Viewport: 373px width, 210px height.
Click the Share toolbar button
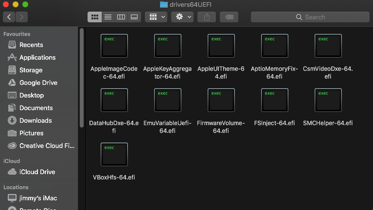(207, 17)
